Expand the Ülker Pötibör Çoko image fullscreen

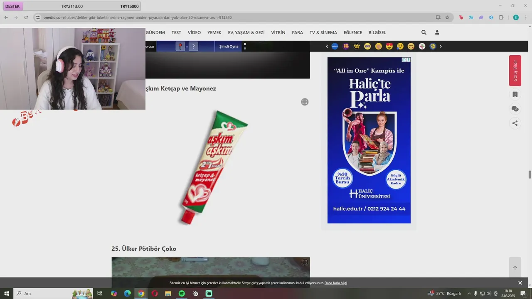pyautogui.click(x=305, y=262)
